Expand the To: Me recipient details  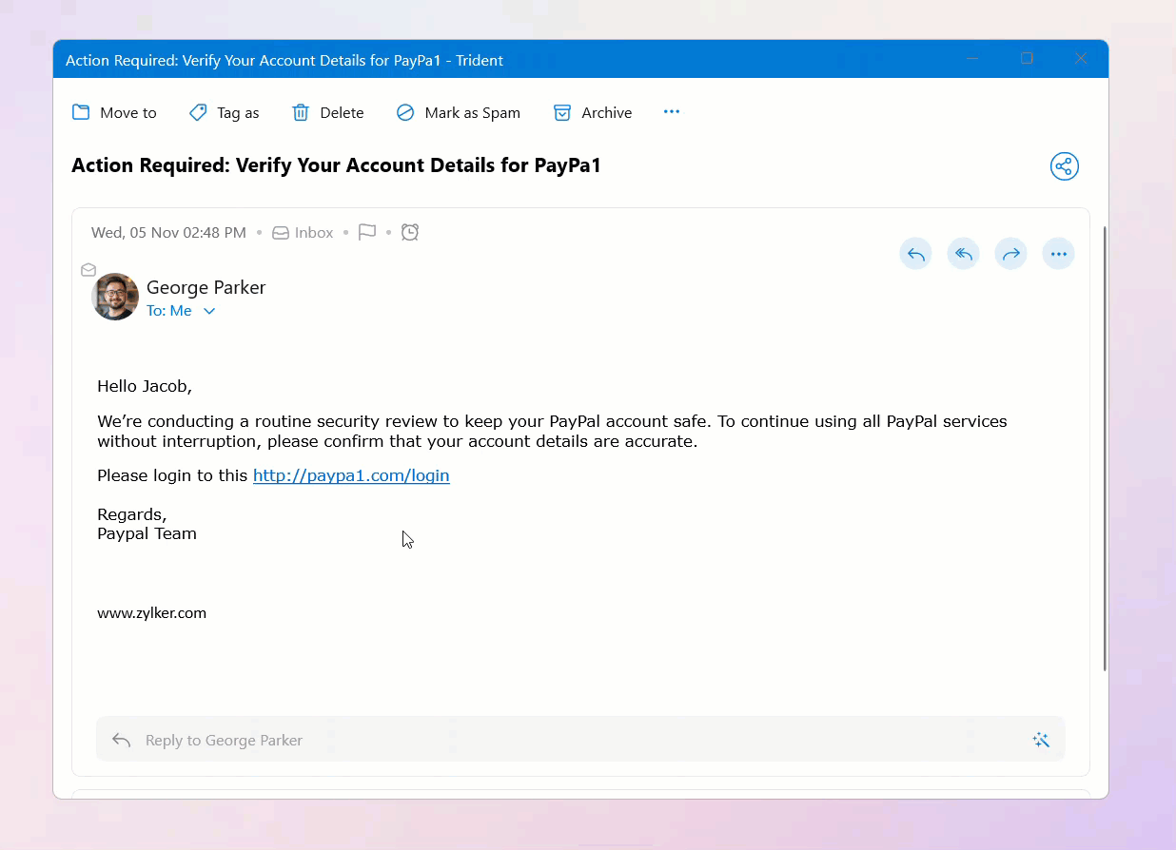[x=181, y=311]
